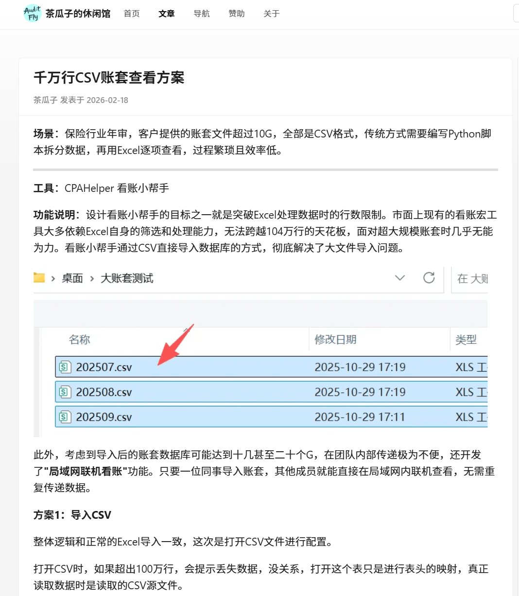
Task: Click the file icon of 202508.csv
Action: tap(65, 392)
